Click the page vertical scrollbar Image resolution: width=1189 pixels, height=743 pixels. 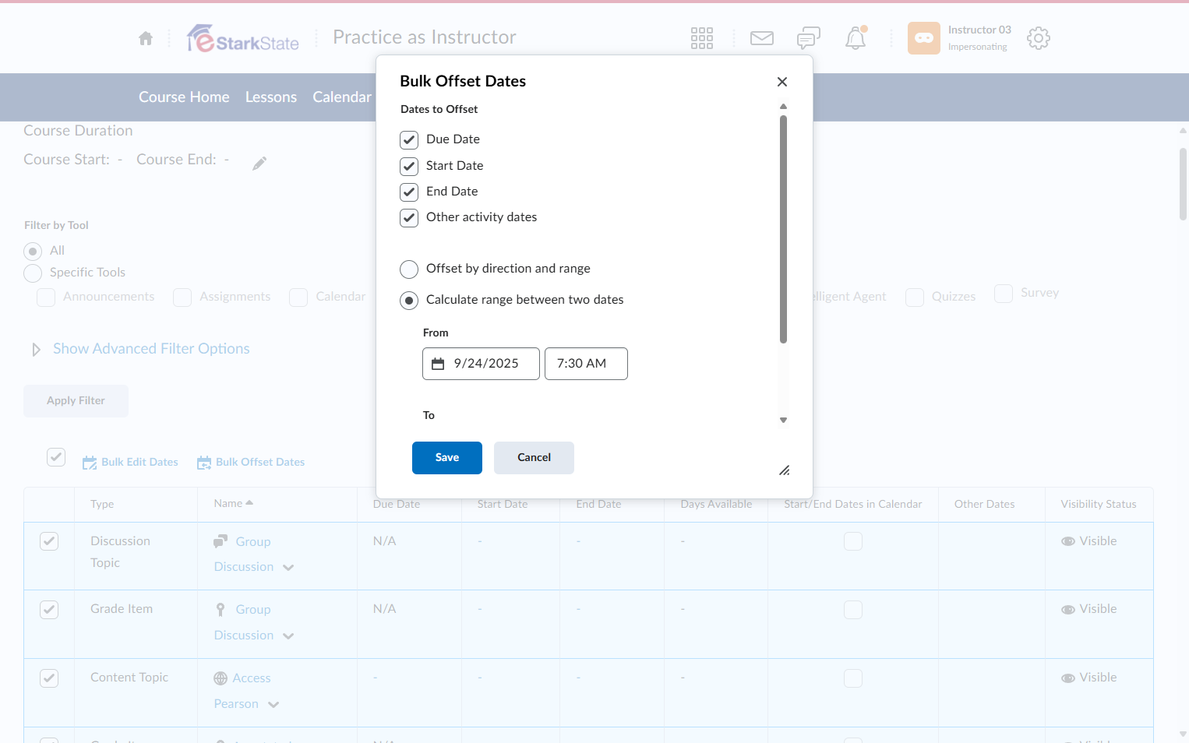1183,184
